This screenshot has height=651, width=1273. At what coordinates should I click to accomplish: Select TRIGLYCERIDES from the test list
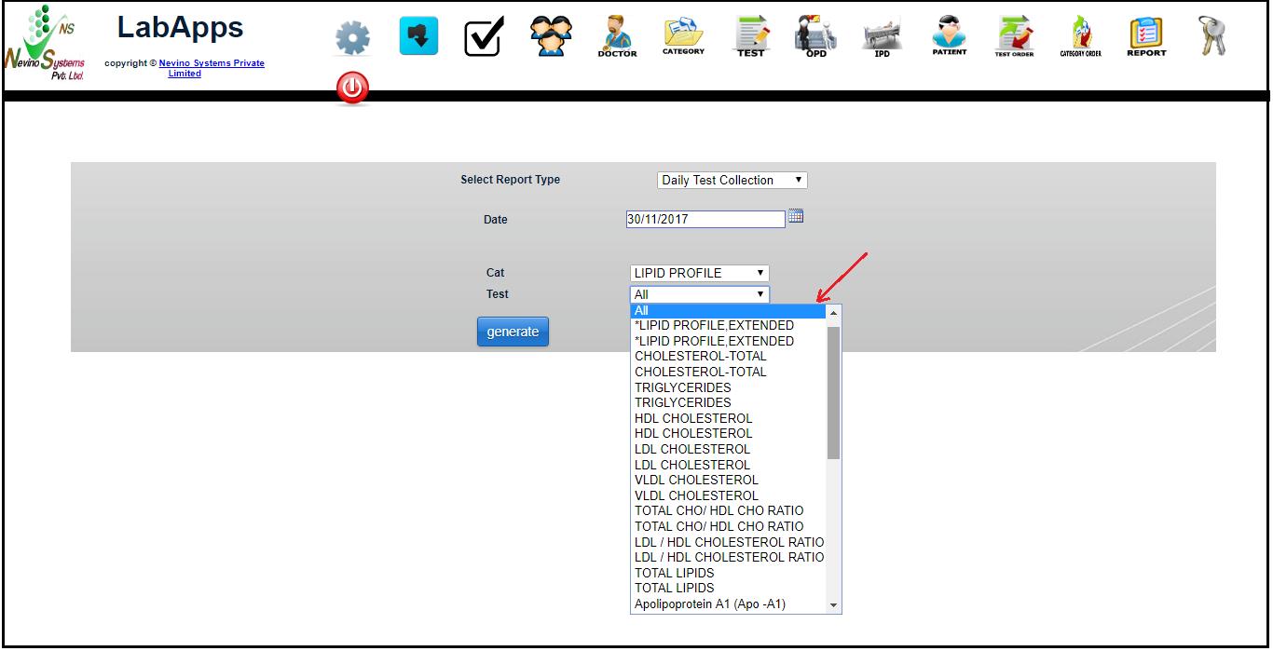[682, 387]
